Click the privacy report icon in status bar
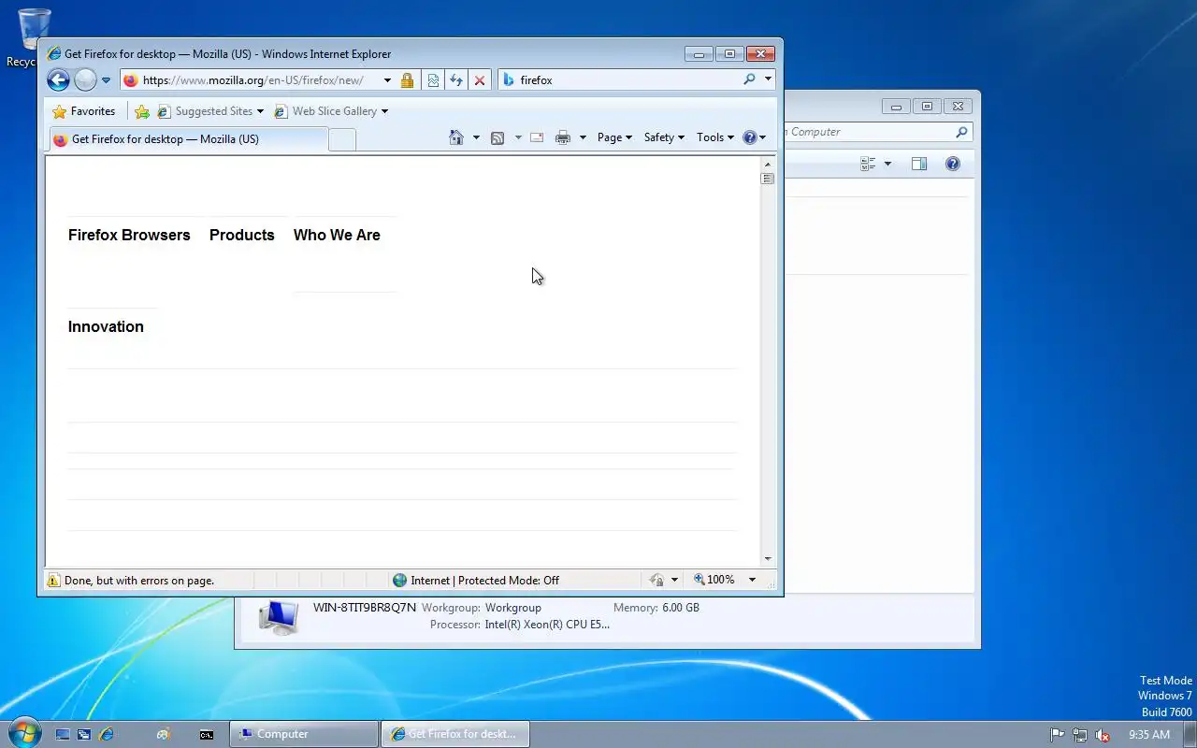Image resolution: width=1197 pixels, height=748 pixels. click(657, 581)
